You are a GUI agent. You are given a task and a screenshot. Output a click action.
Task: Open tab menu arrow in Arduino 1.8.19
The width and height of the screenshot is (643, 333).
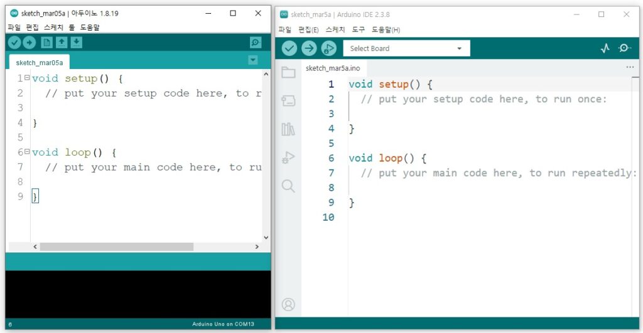[x=253, y=60]
